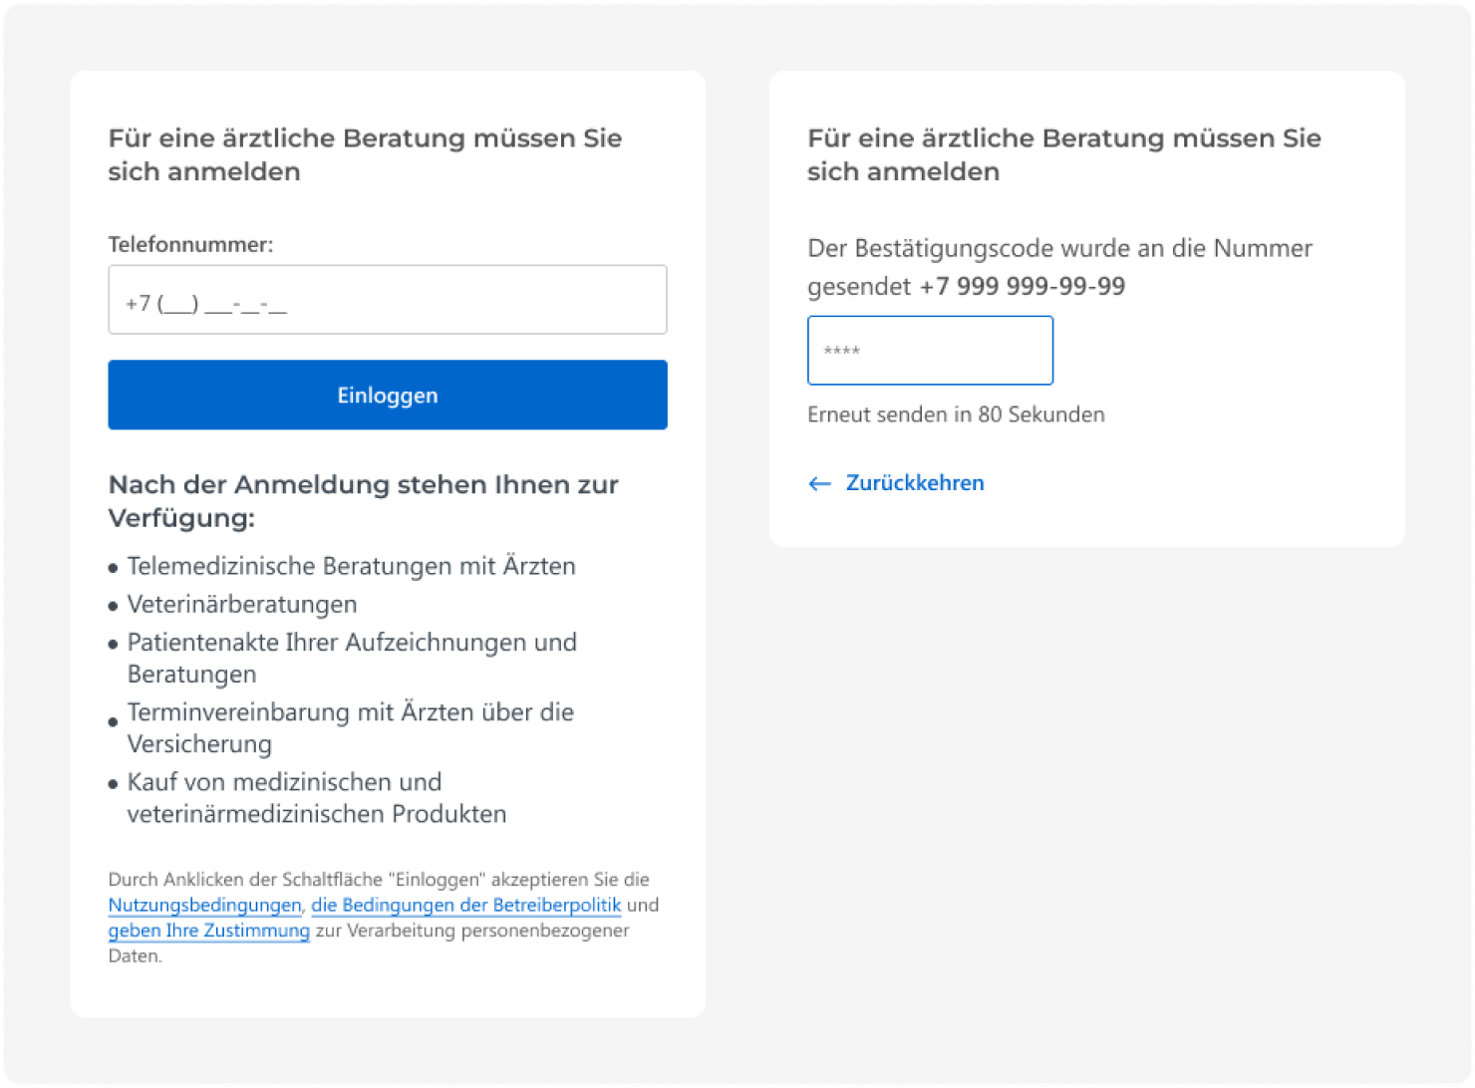Open the Bedingungen der Betreiberpolitik link

click(x=465, y=906)
